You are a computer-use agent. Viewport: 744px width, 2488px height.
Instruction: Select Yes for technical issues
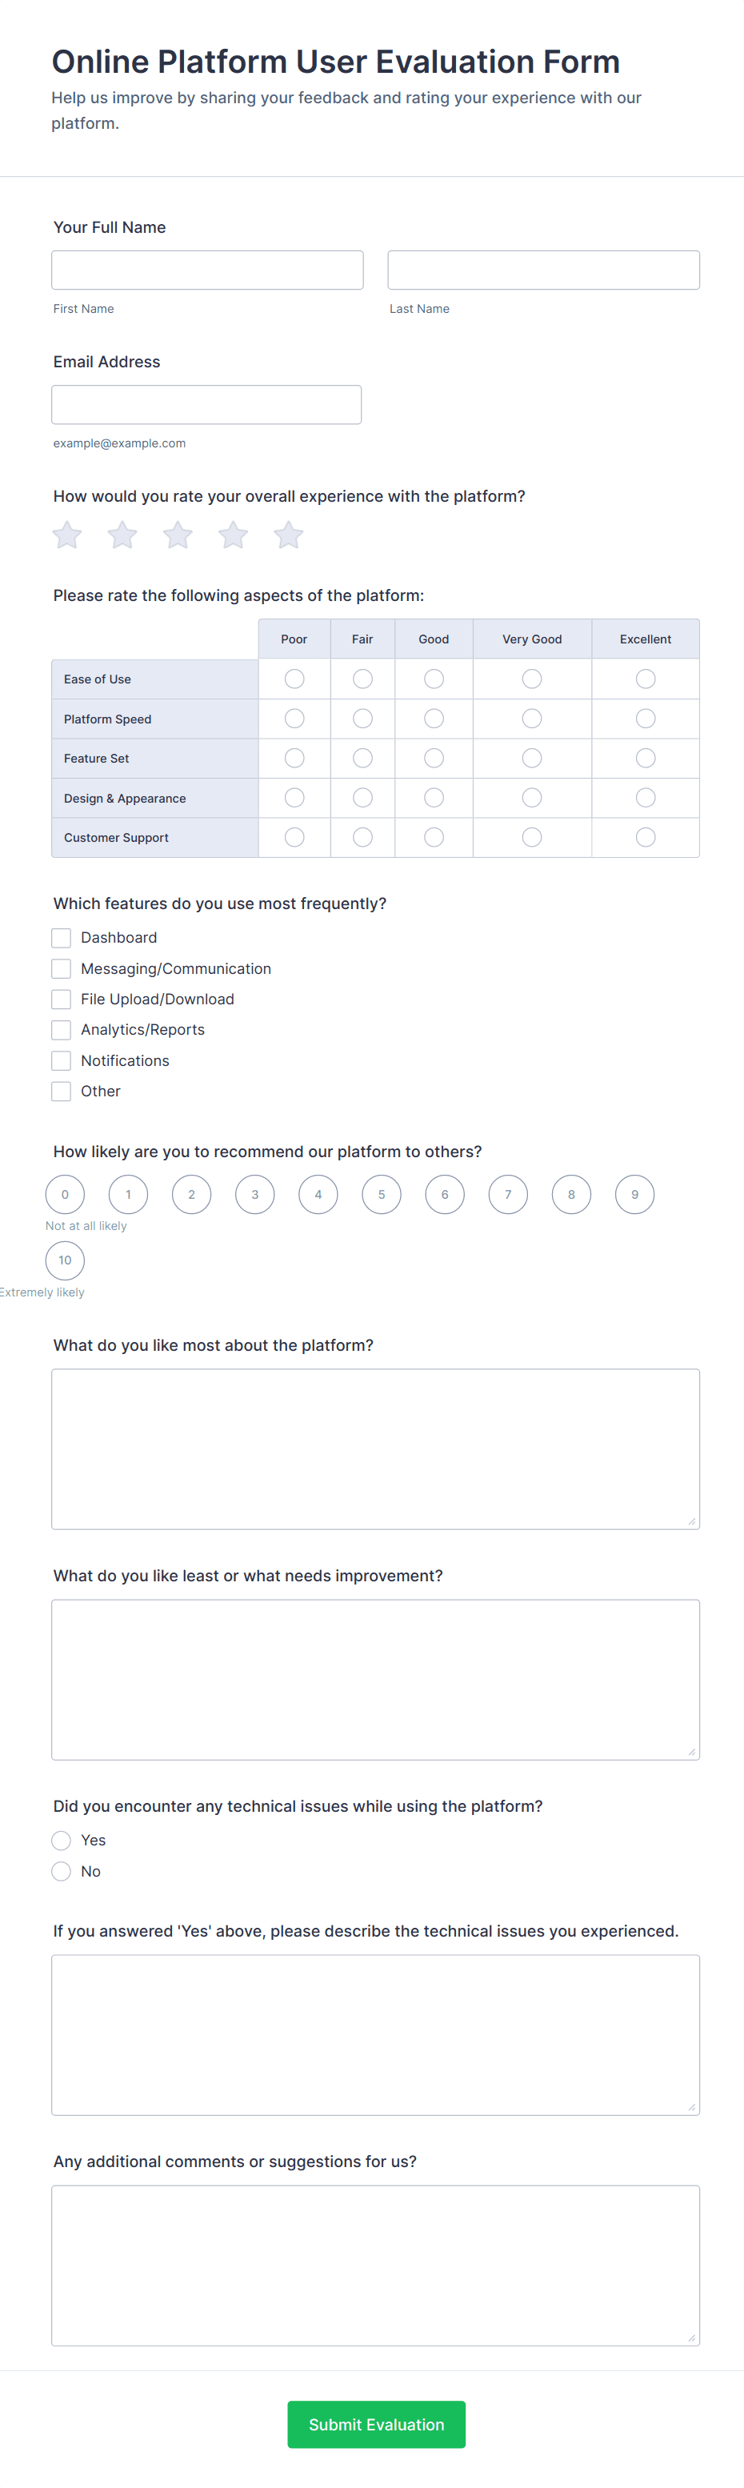click(x=61, y=1840)
